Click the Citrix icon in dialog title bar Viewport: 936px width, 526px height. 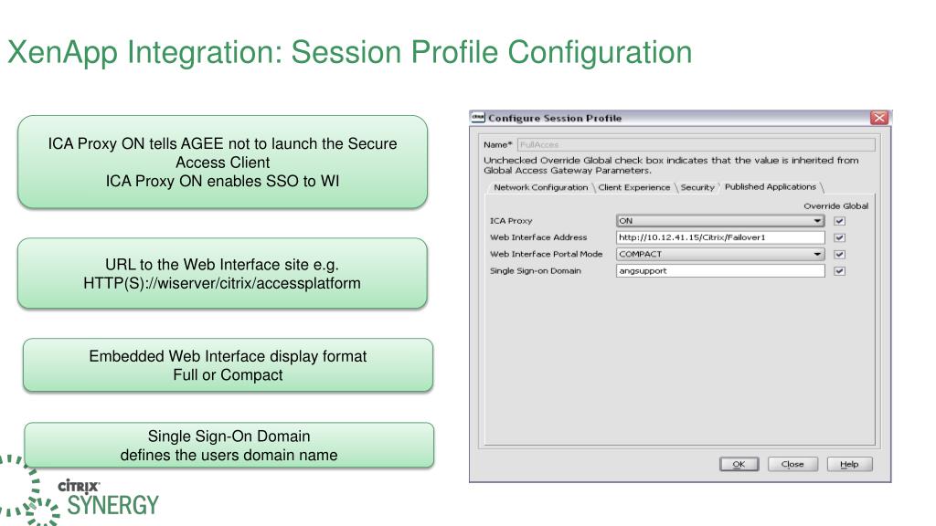coord(477,118)
